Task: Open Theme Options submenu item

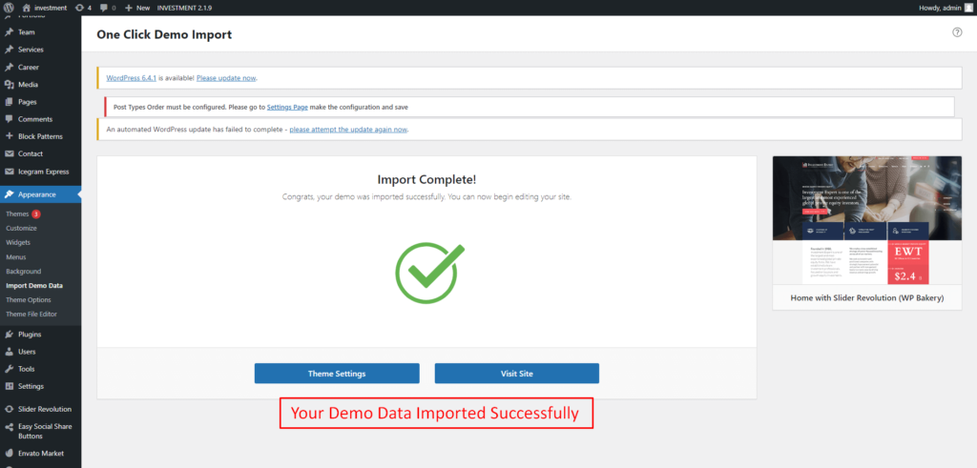Action: coord(28,300)
